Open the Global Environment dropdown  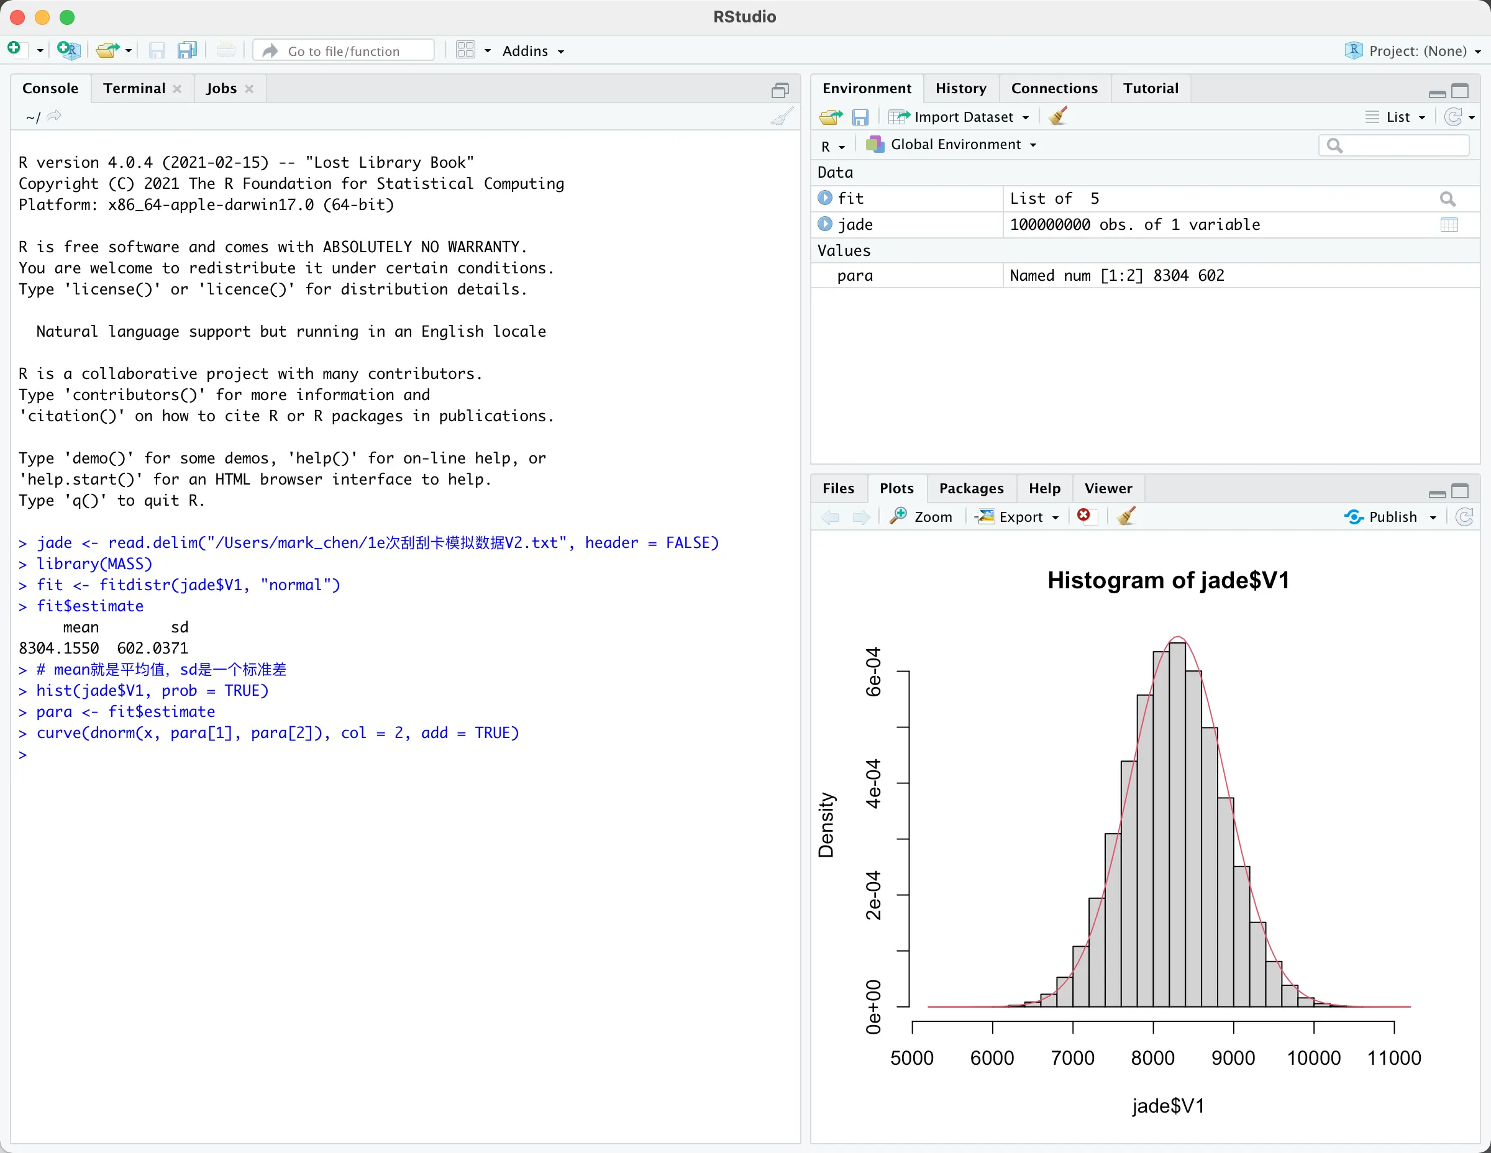(952, 145)
